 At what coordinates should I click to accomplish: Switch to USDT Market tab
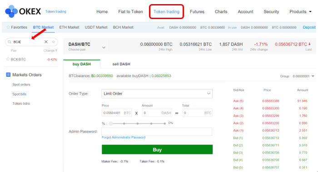pyautogui.click(x=96, y=27)
